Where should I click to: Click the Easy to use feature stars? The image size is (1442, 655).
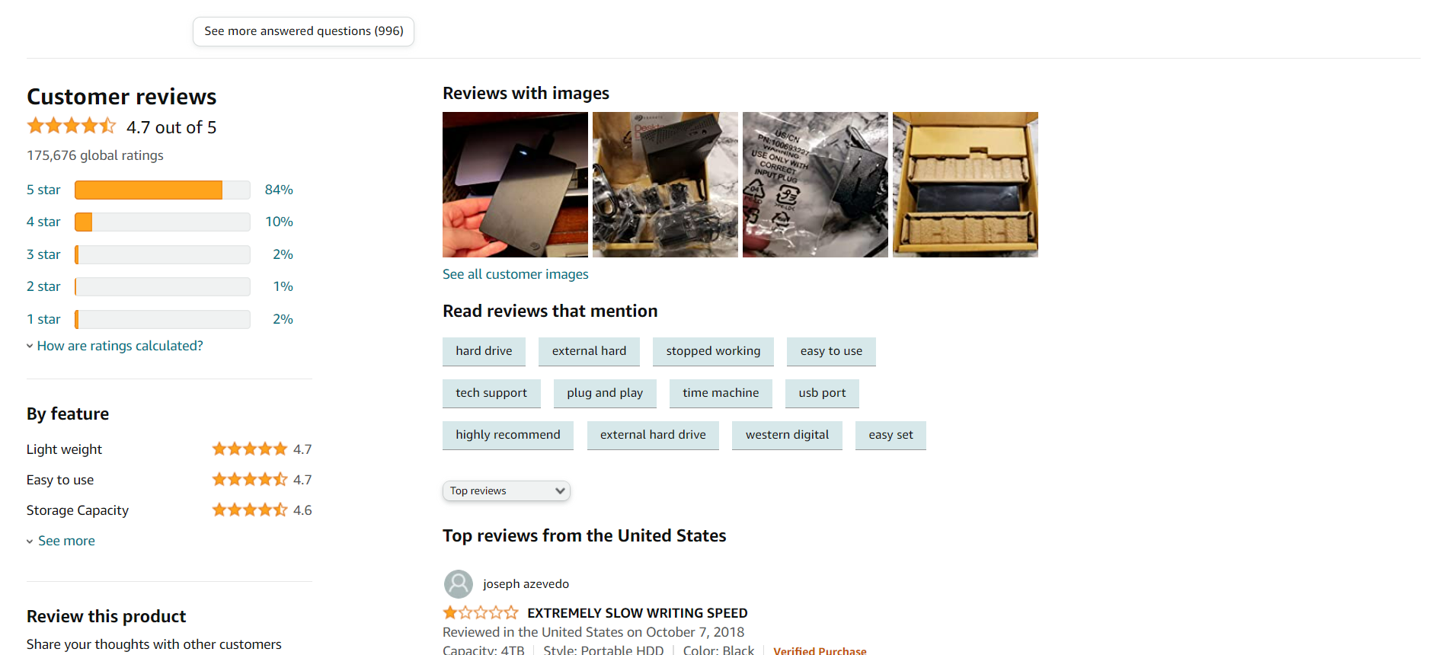tap(250, 480)
